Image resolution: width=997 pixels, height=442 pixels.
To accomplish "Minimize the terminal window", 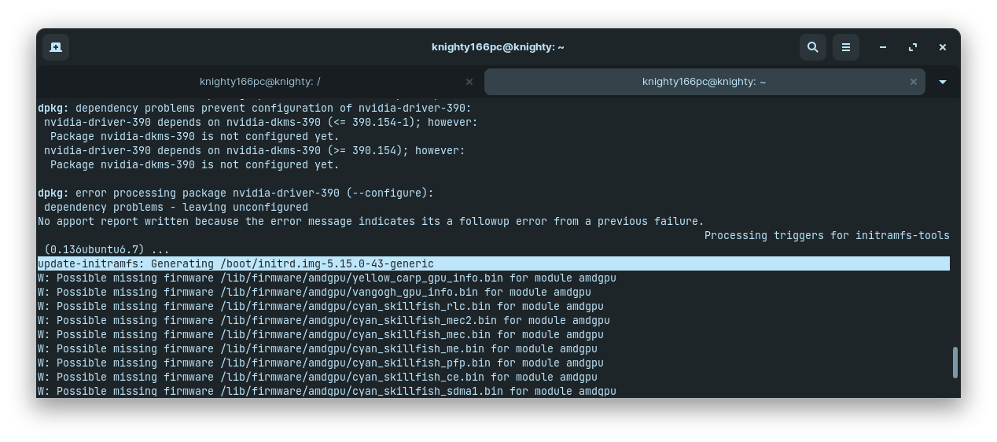I will tap(883, 47).
